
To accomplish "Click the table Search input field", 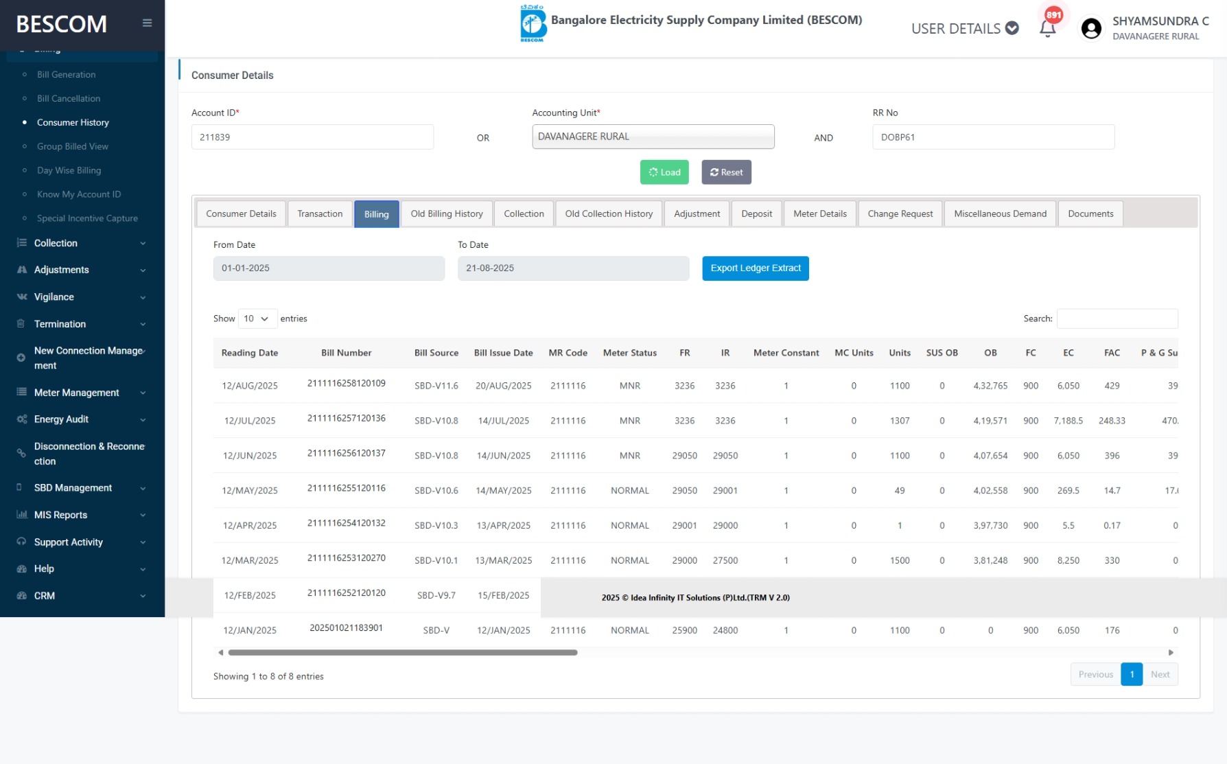I will [x=1117, y=319].
